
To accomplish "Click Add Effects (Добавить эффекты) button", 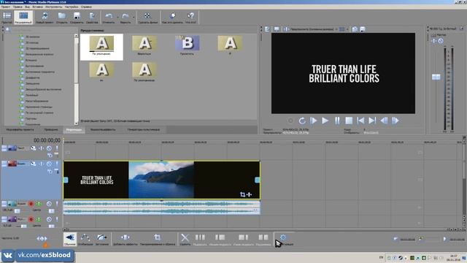I will click(125, 239).
